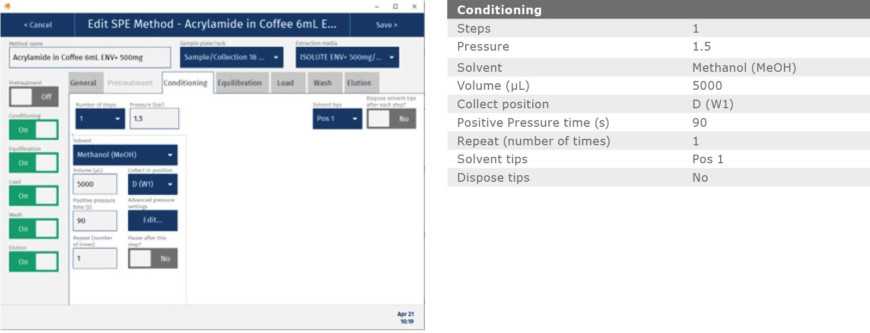
Task: Toggle Dispose solvent tips after each step
Action: tap(391, 119)
